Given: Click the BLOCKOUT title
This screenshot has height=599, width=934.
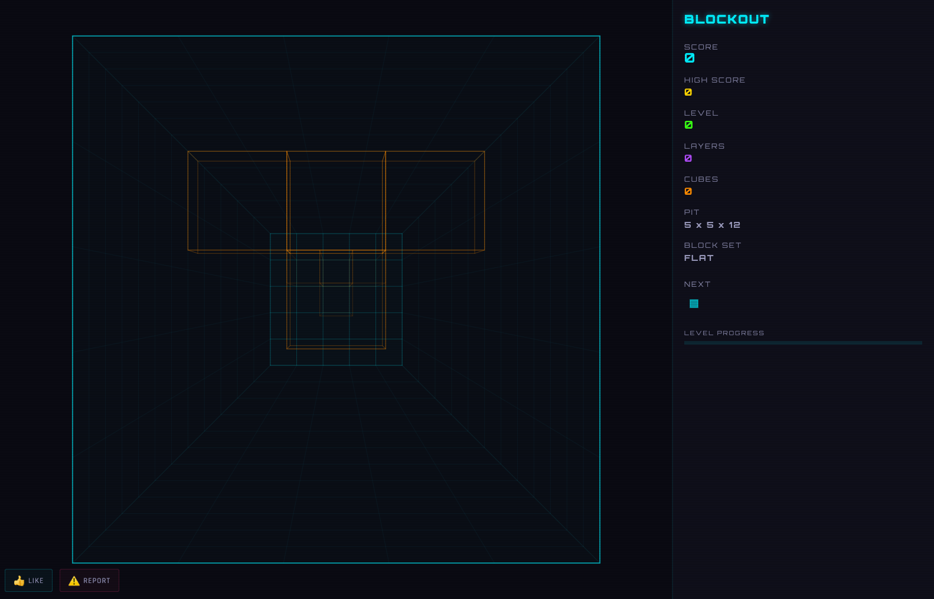Looking at the screenshot, I should [726, 19].
